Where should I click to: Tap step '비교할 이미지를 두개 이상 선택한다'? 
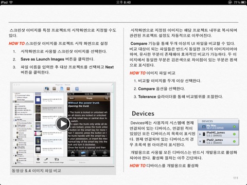click(170, 81)
